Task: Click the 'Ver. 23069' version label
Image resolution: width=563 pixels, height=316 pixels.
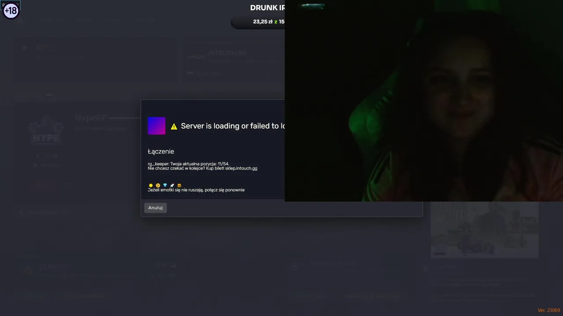Action: point(548,310)
